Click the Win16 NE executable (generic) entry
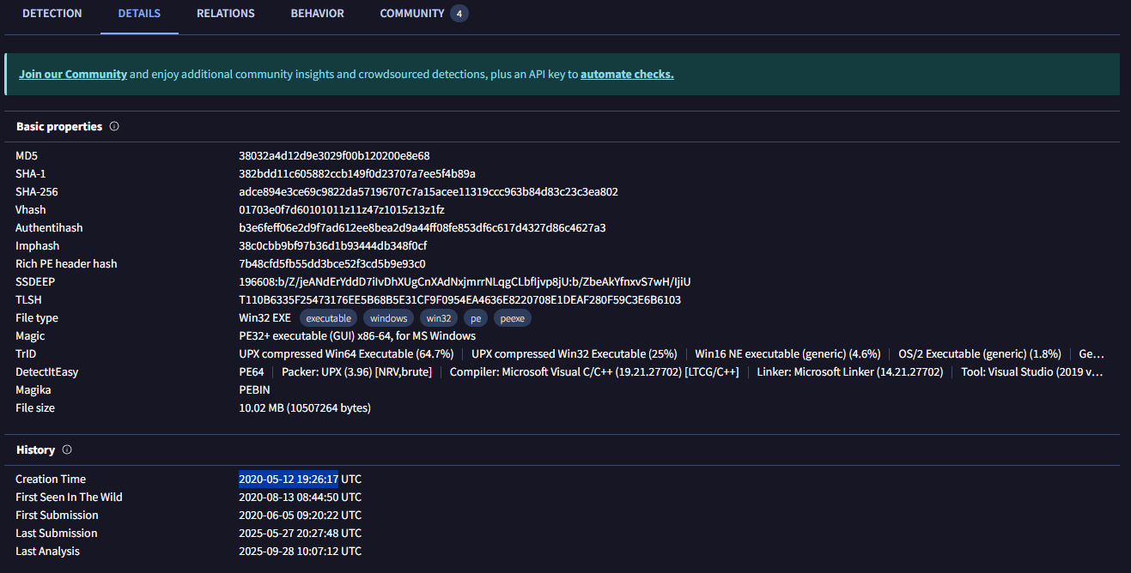1131x573 pixels. [x=788, y=353]
